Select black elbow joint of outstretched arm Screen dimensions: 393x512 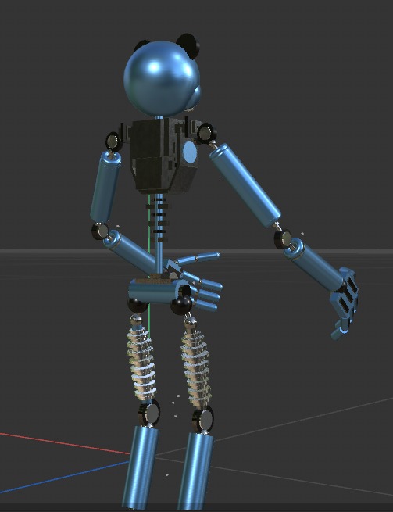tap(282, 239)
